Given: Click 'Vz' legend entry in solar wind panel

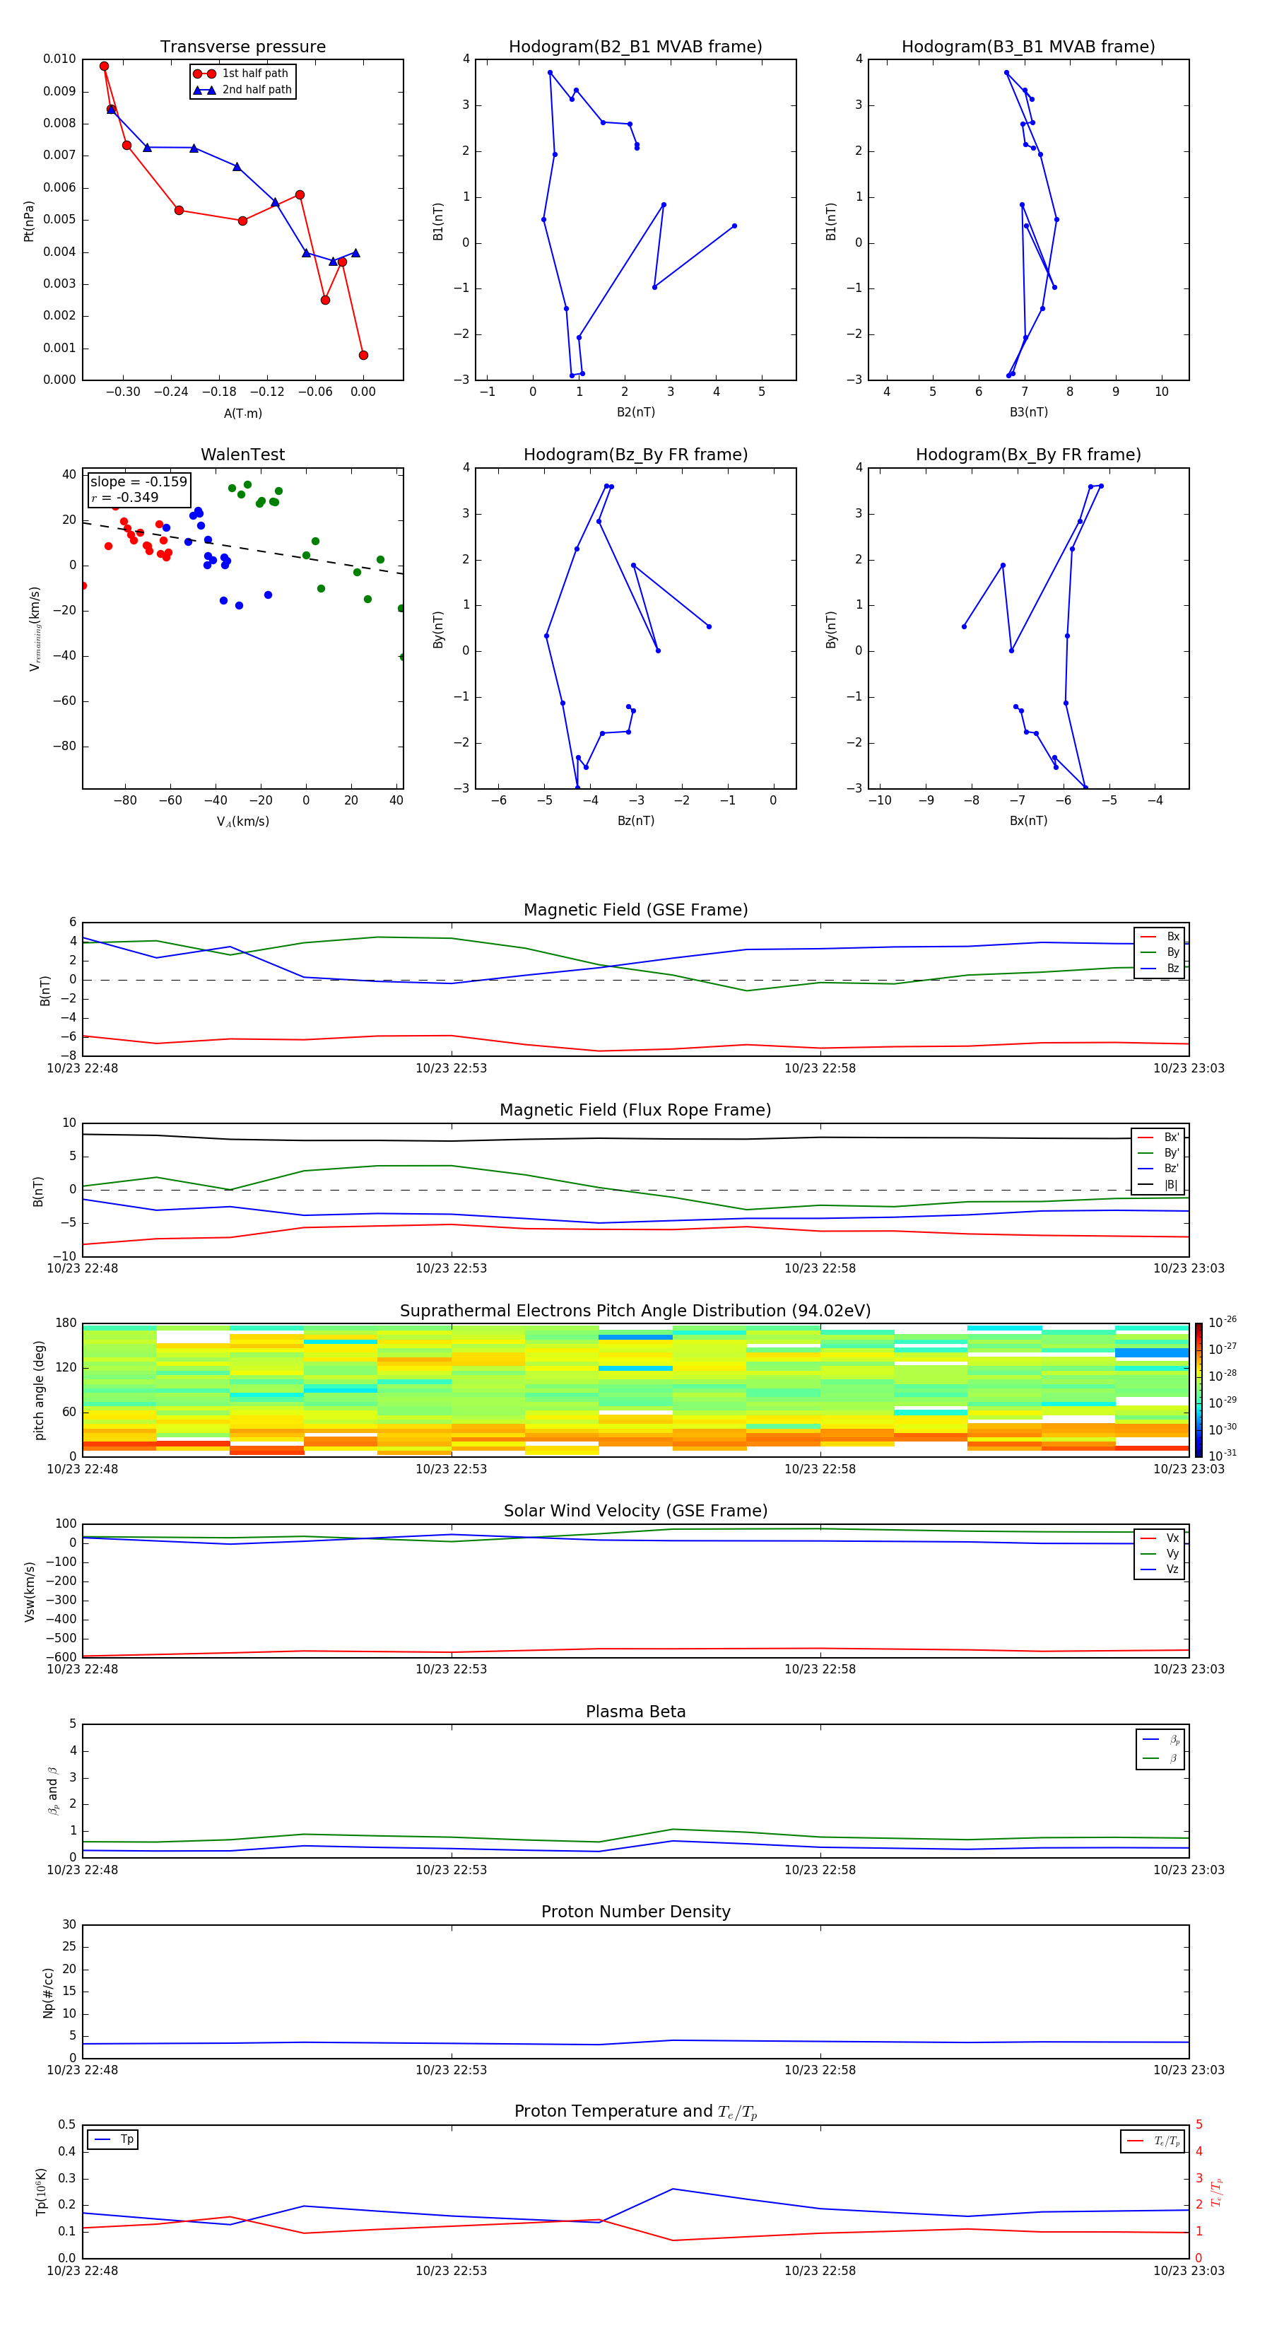Looking at the screenshot, I should (1160, 1569).
